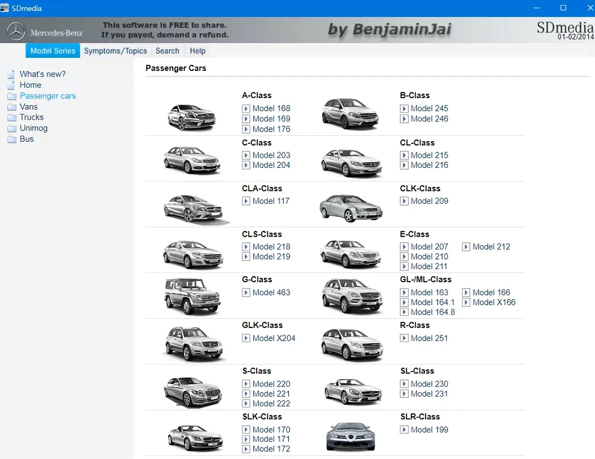
Task: Click arrow icon beside Model X166
Action: tap(466, 303)
